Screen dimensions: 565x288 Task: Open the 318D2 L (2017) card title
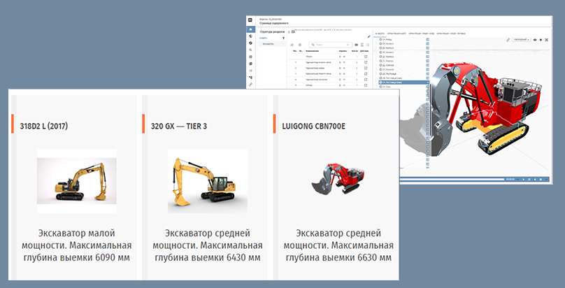click(x=43, y=126)
